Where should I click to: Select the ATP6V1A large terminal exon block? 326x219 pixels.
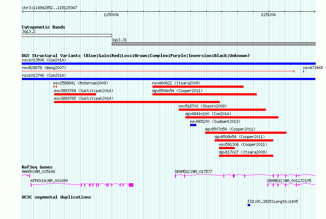tap(131, 185)
